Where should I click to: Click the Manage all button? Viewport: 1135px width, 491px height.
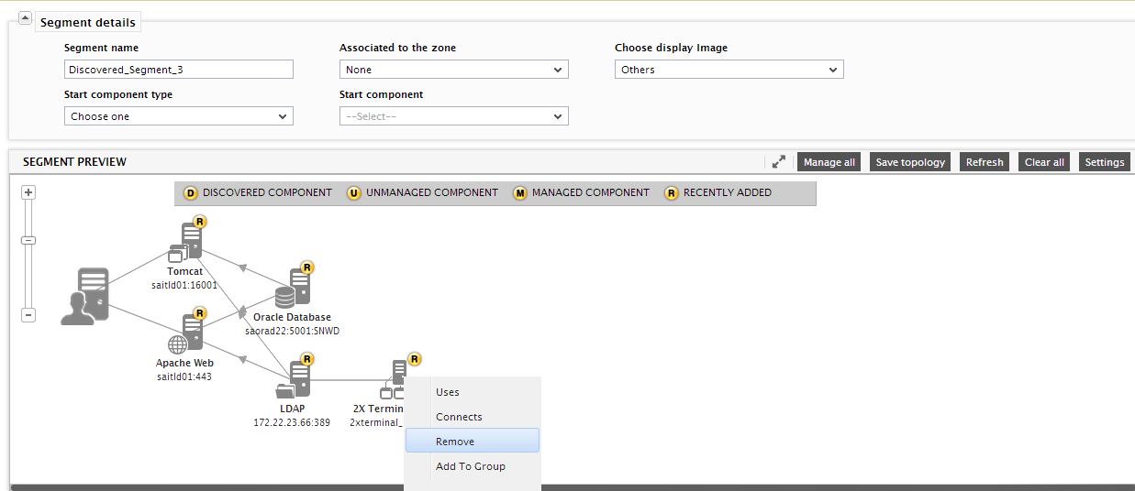[829, 162]
